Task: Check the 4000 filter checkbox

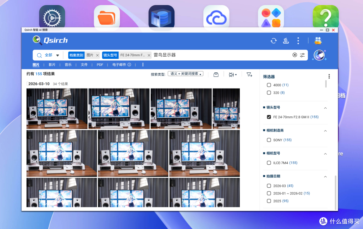Action: click(x=269, y=85)
